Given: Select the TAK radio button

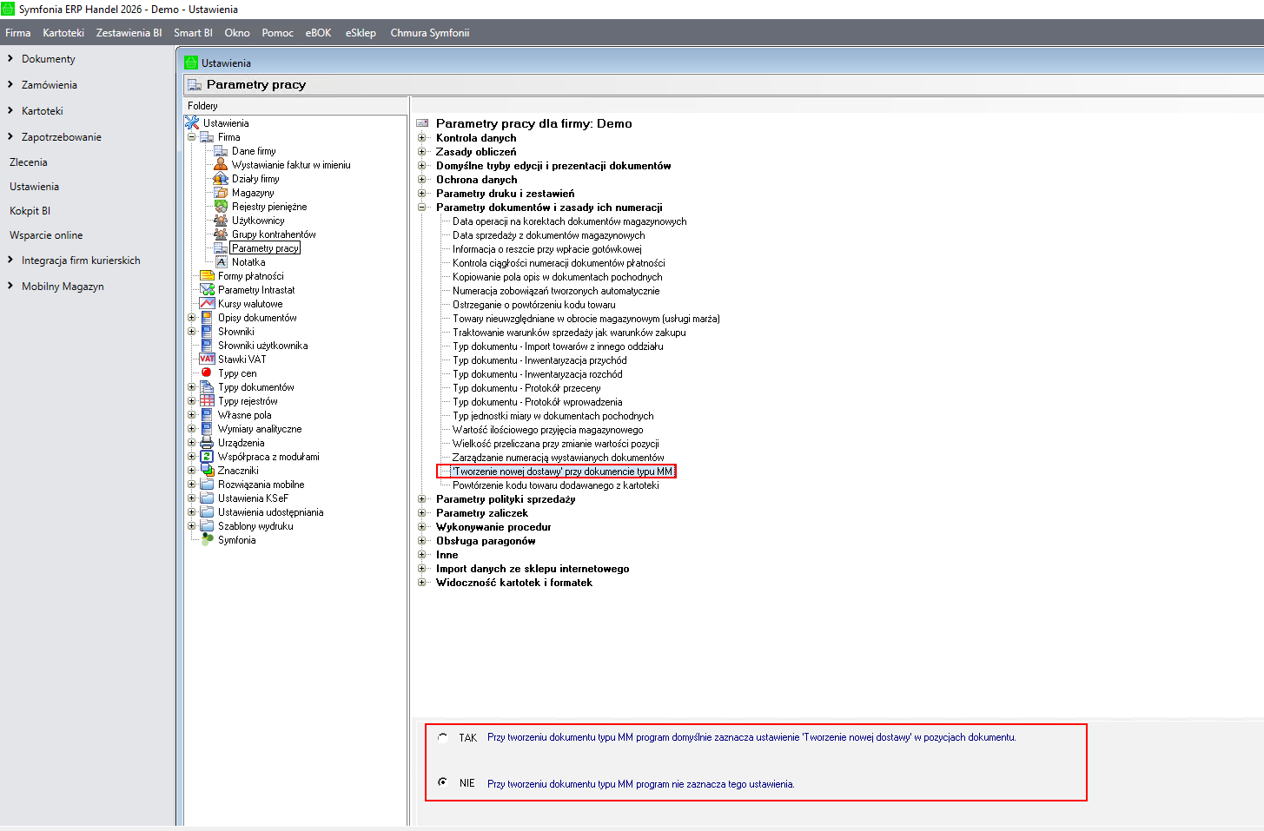Looking at the screenshot, I should coord(443,737).
